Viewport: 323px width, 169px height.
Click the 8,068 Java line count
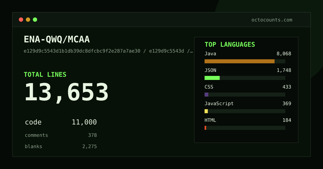tap(284, 54)
